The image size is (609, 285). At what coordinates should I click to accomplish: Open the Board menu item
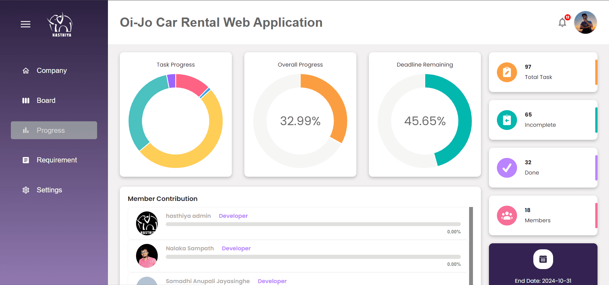[x=46, y=101]
